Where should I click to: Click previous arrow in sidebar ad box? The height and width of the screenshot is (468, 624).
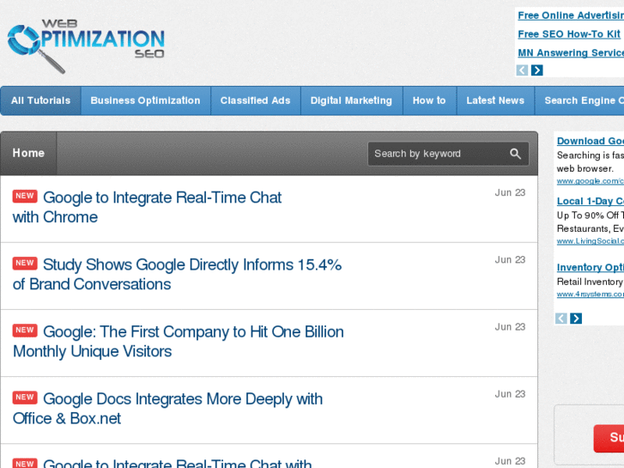pos(561,319)
